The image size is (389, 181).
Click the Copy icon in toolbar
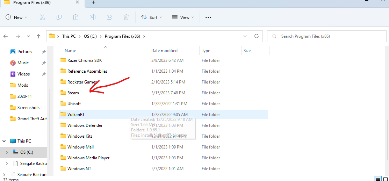pos(59,17)
